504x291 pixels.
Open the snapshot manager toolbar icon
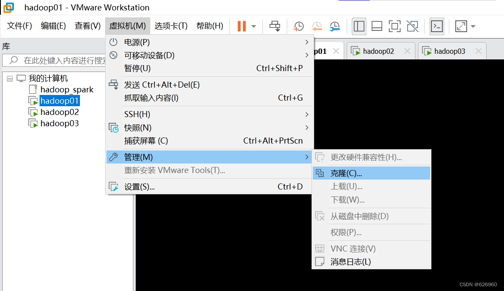coord(335,26)
